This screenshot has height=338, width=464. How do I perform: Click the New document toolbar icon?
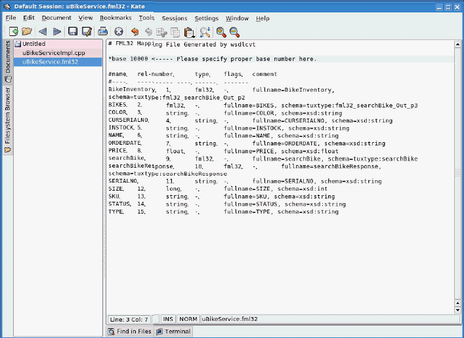[12, 31]
